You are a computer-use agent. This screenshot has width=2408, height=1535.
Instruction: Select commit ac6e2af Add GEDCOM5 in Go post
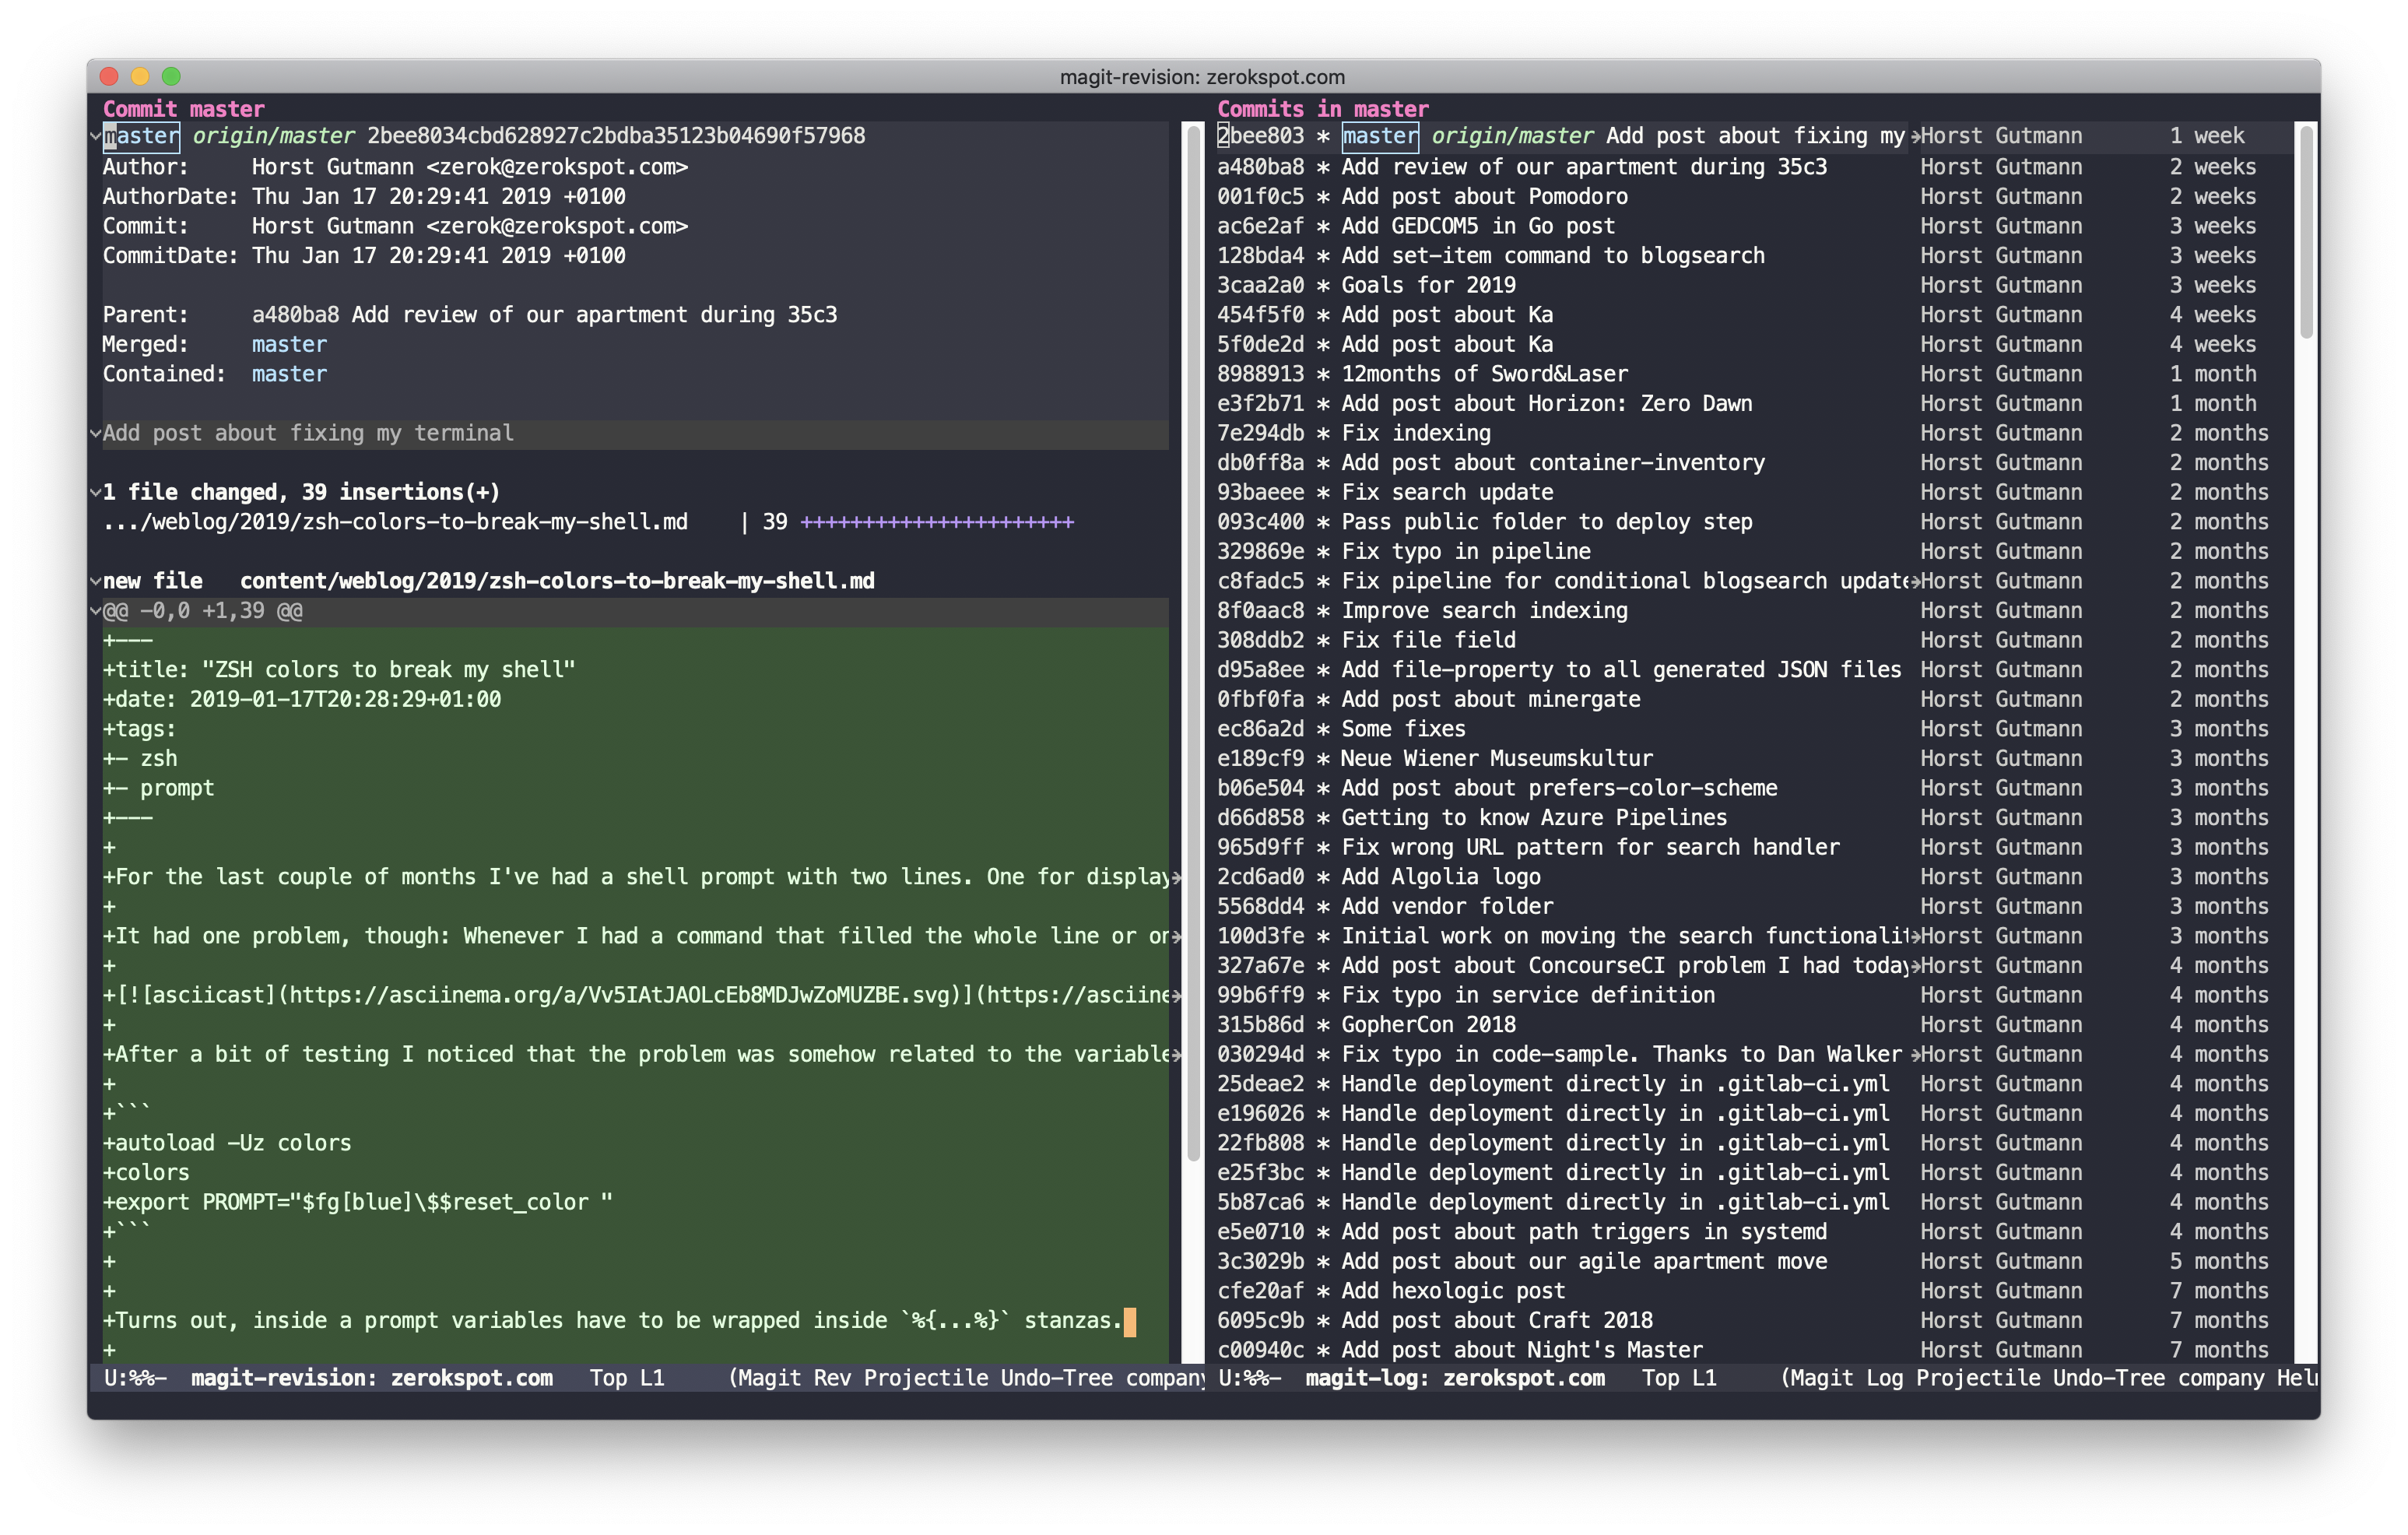click(x=1754, y=226)
